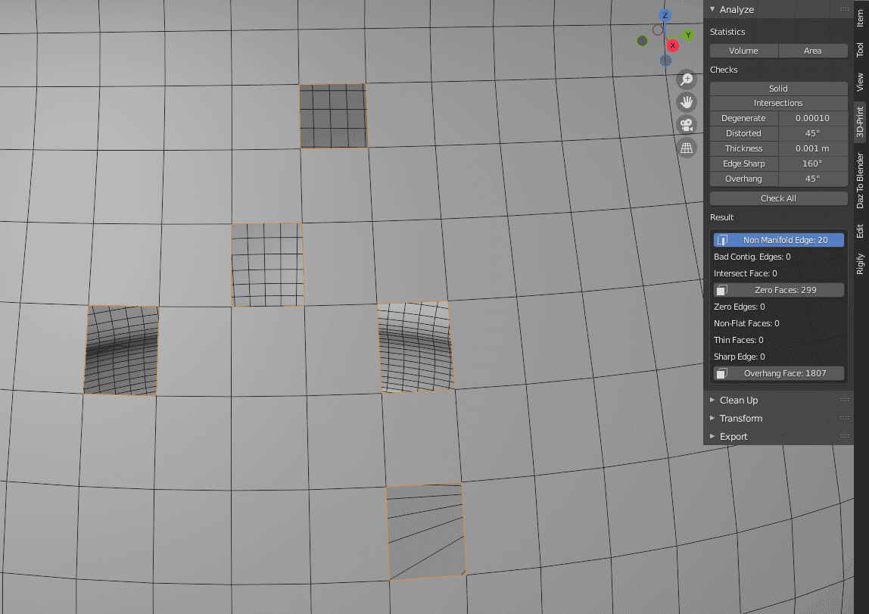Activate the Pan hand icon
This screenshot has width=869, height=614.
coord(686,101)
